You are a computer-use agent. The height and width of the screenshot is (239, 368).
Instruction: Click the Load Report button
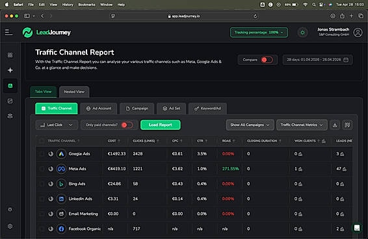(x=161, y=125)
